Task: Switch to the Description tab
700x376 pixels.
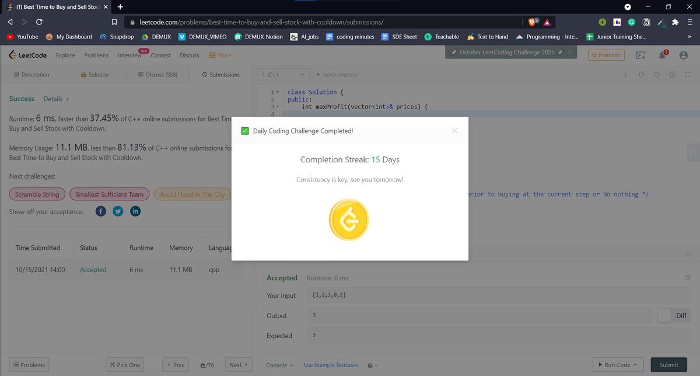Action: point(32,75)
